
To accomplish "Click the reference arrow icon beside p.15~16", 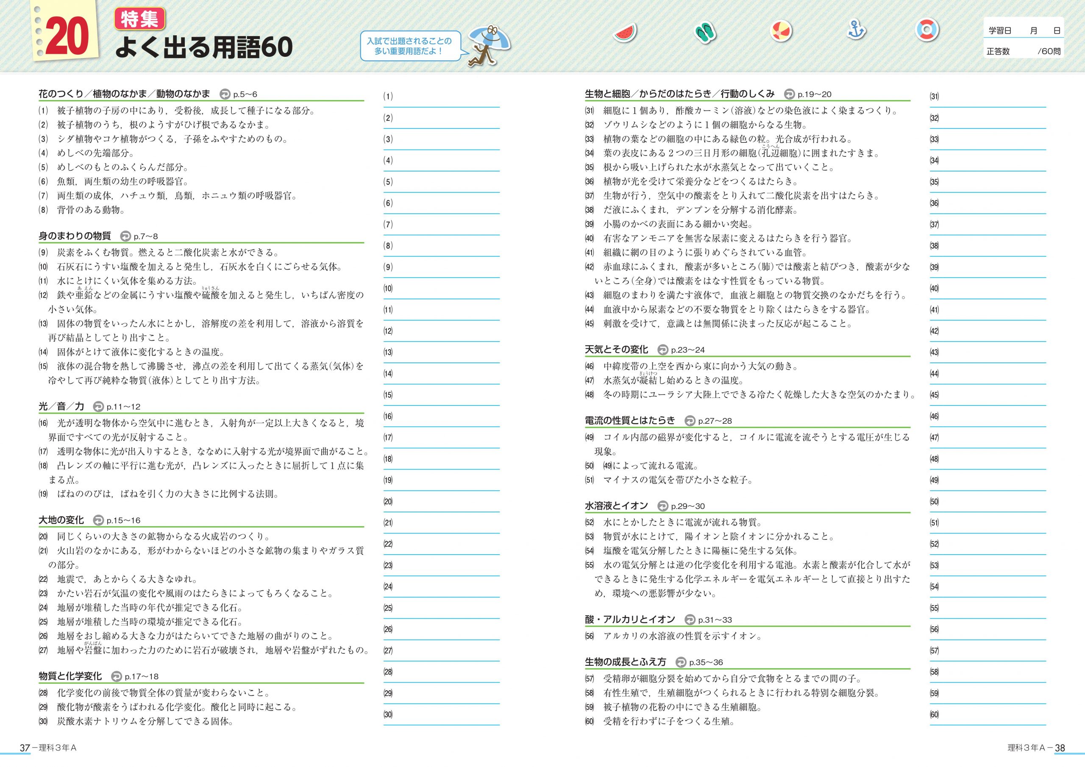I will (98, 520).
